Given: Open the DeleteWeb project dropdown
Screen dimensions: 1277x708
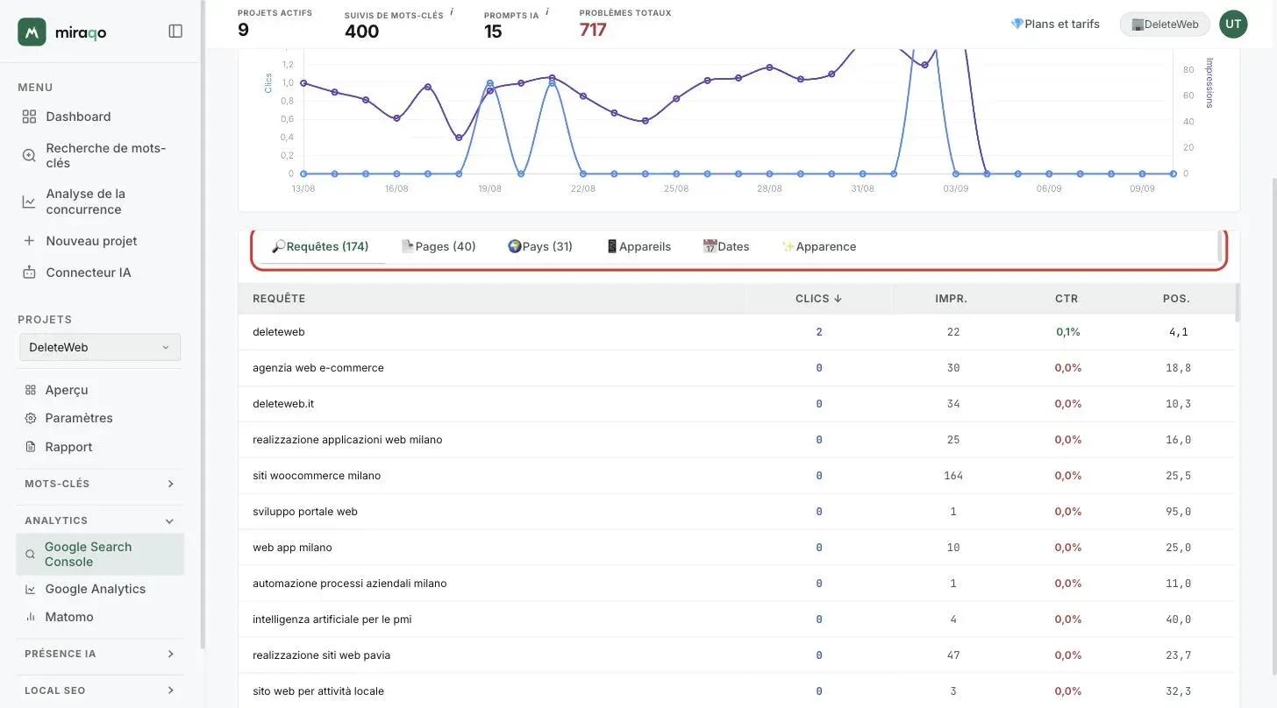Looking at the screenshot, I should pos(100,347).
